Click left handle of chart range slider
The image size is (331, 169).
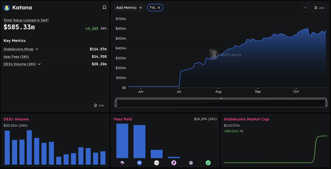pos(116,103)
